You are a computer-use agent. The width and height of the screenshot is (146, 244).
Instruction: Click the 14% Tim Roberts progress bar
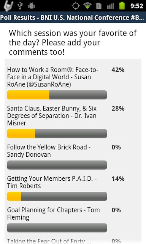(57, 196)
